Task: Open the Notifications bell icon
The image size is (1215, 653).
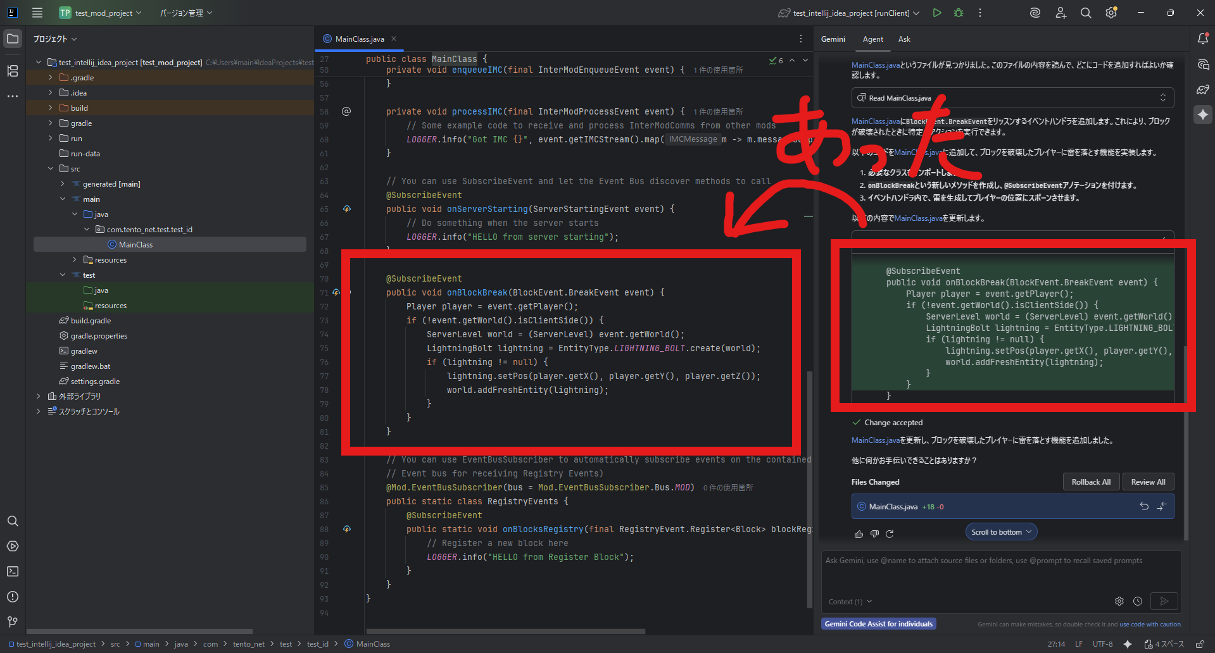Action: 1203,39
